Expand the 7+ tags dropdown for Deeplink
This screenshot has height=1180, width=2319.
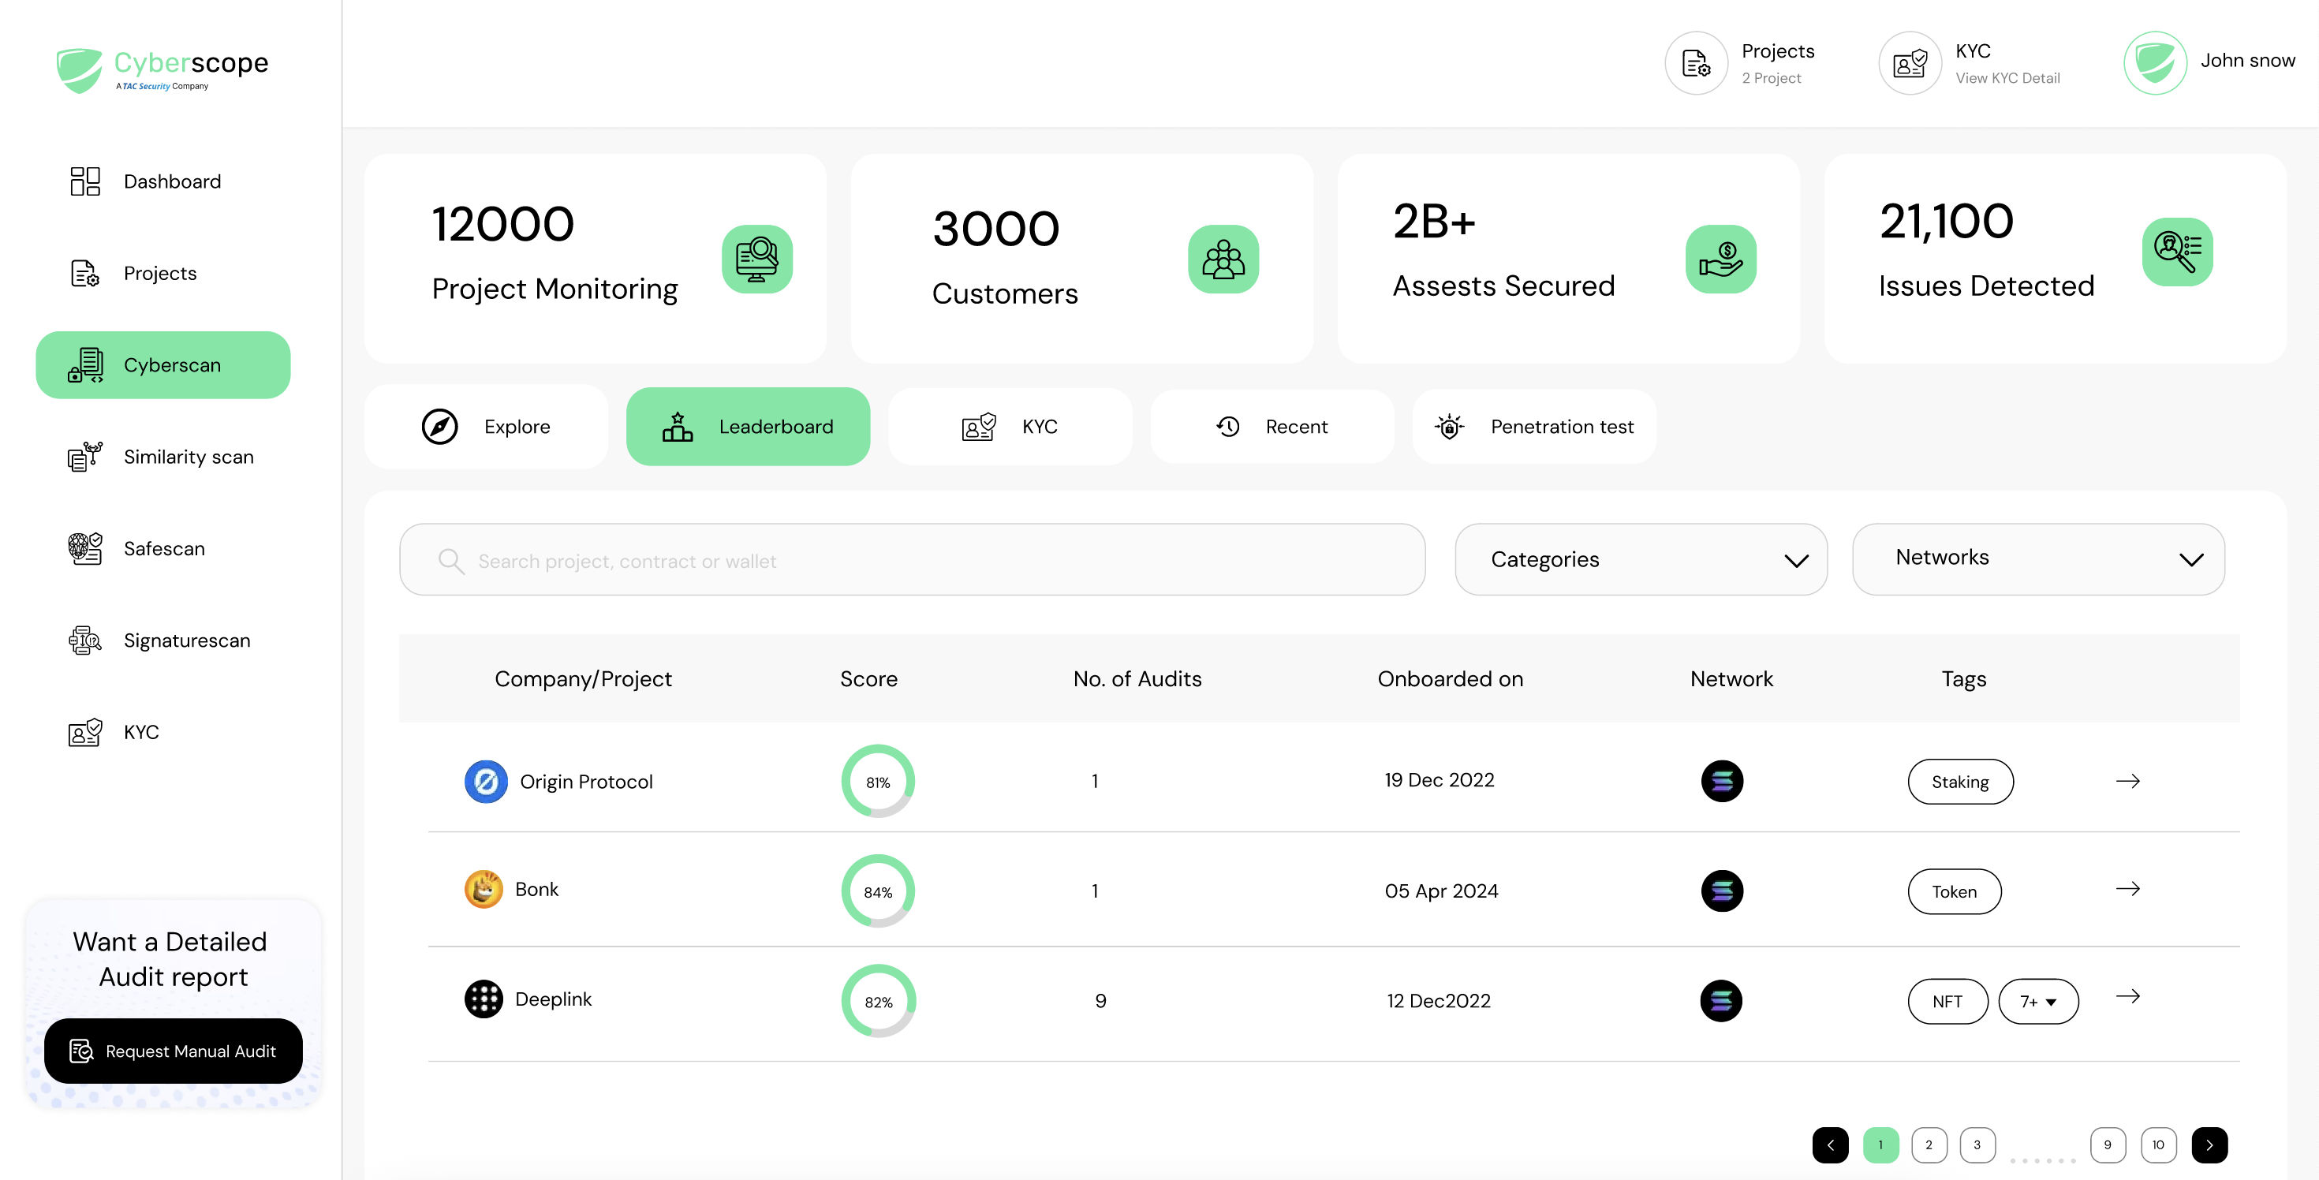coord(2037,1002)
